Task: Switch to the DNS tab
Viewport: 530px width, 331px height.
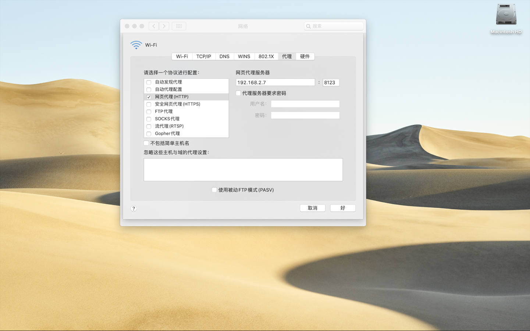Action: tap(224, 56)
